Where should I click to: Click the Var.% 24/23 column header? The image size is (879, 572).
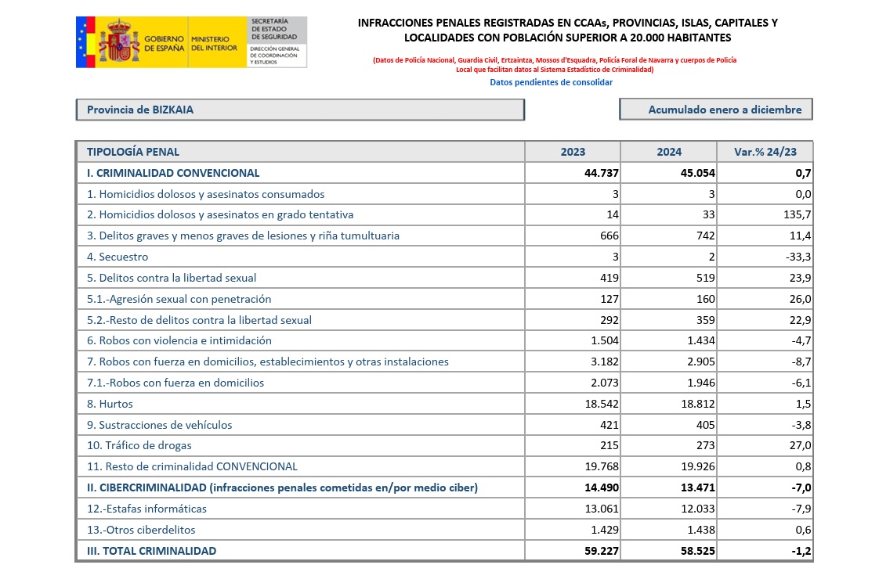(x=765, y=152)
